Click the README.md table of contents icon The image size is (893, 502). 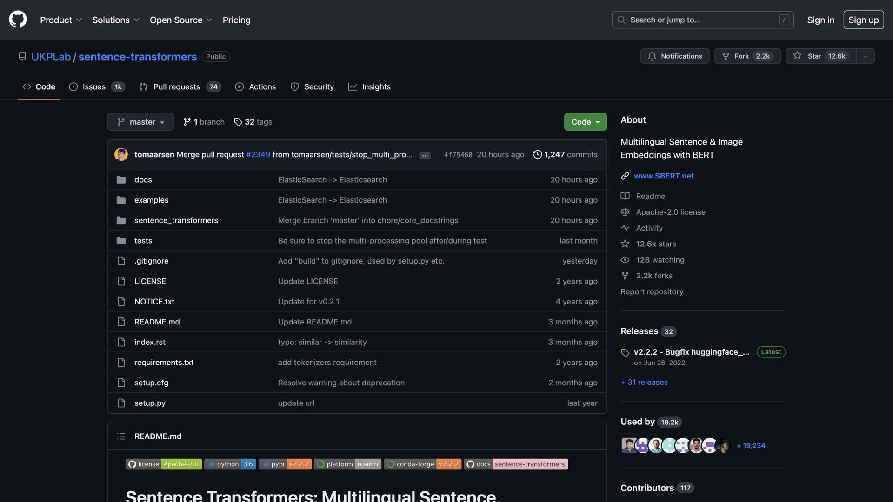click(x=121, y=436)
